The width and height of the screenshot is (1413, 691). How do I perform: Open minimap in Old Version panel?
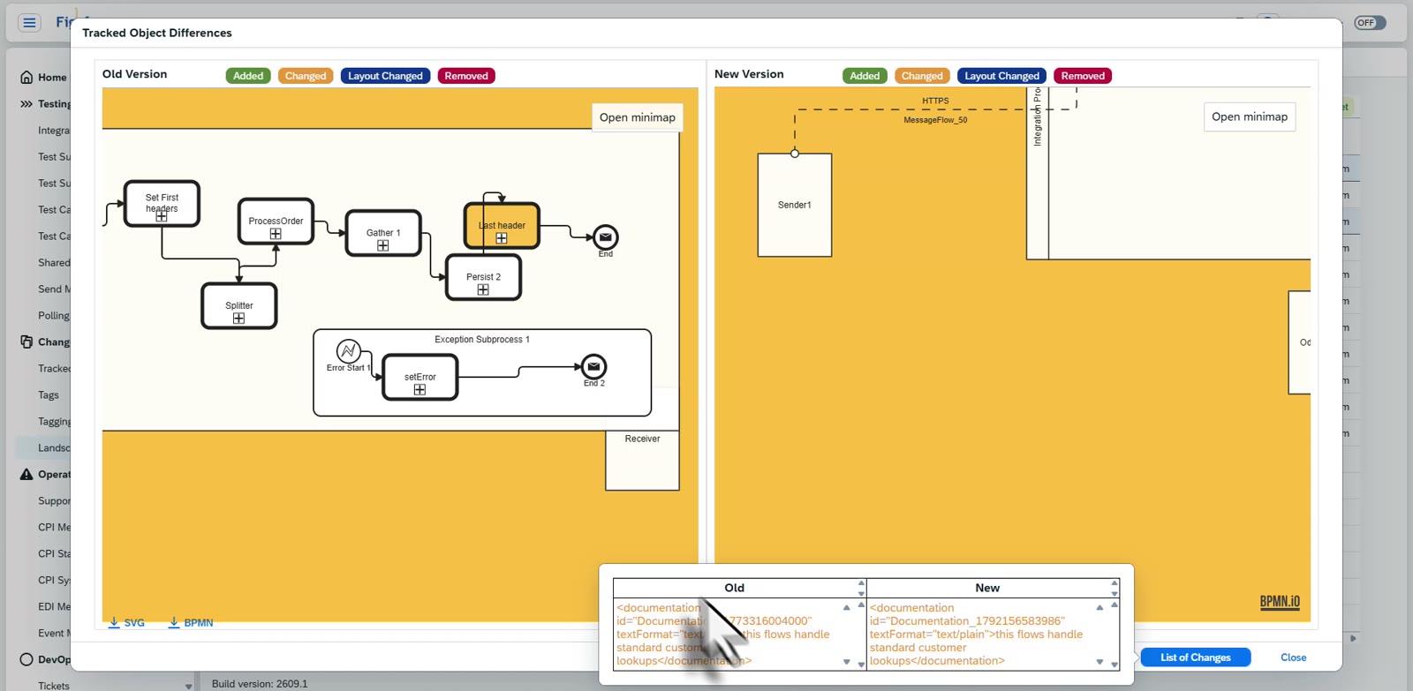pos(638,117)
